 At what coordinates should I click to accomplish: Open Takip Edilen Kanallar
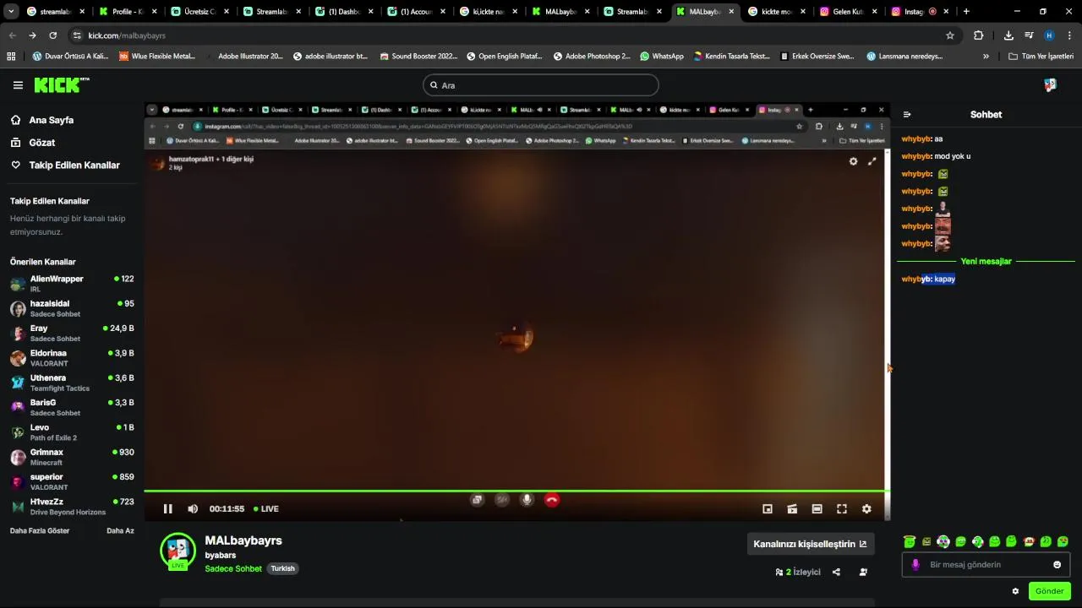74,166
